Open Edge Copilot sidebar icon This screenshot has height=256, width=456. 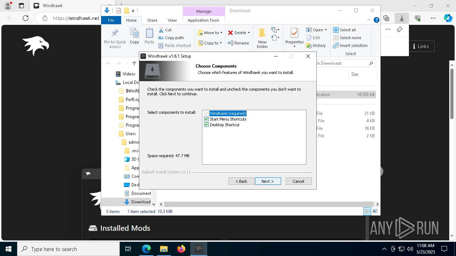(x=448, y=18)
